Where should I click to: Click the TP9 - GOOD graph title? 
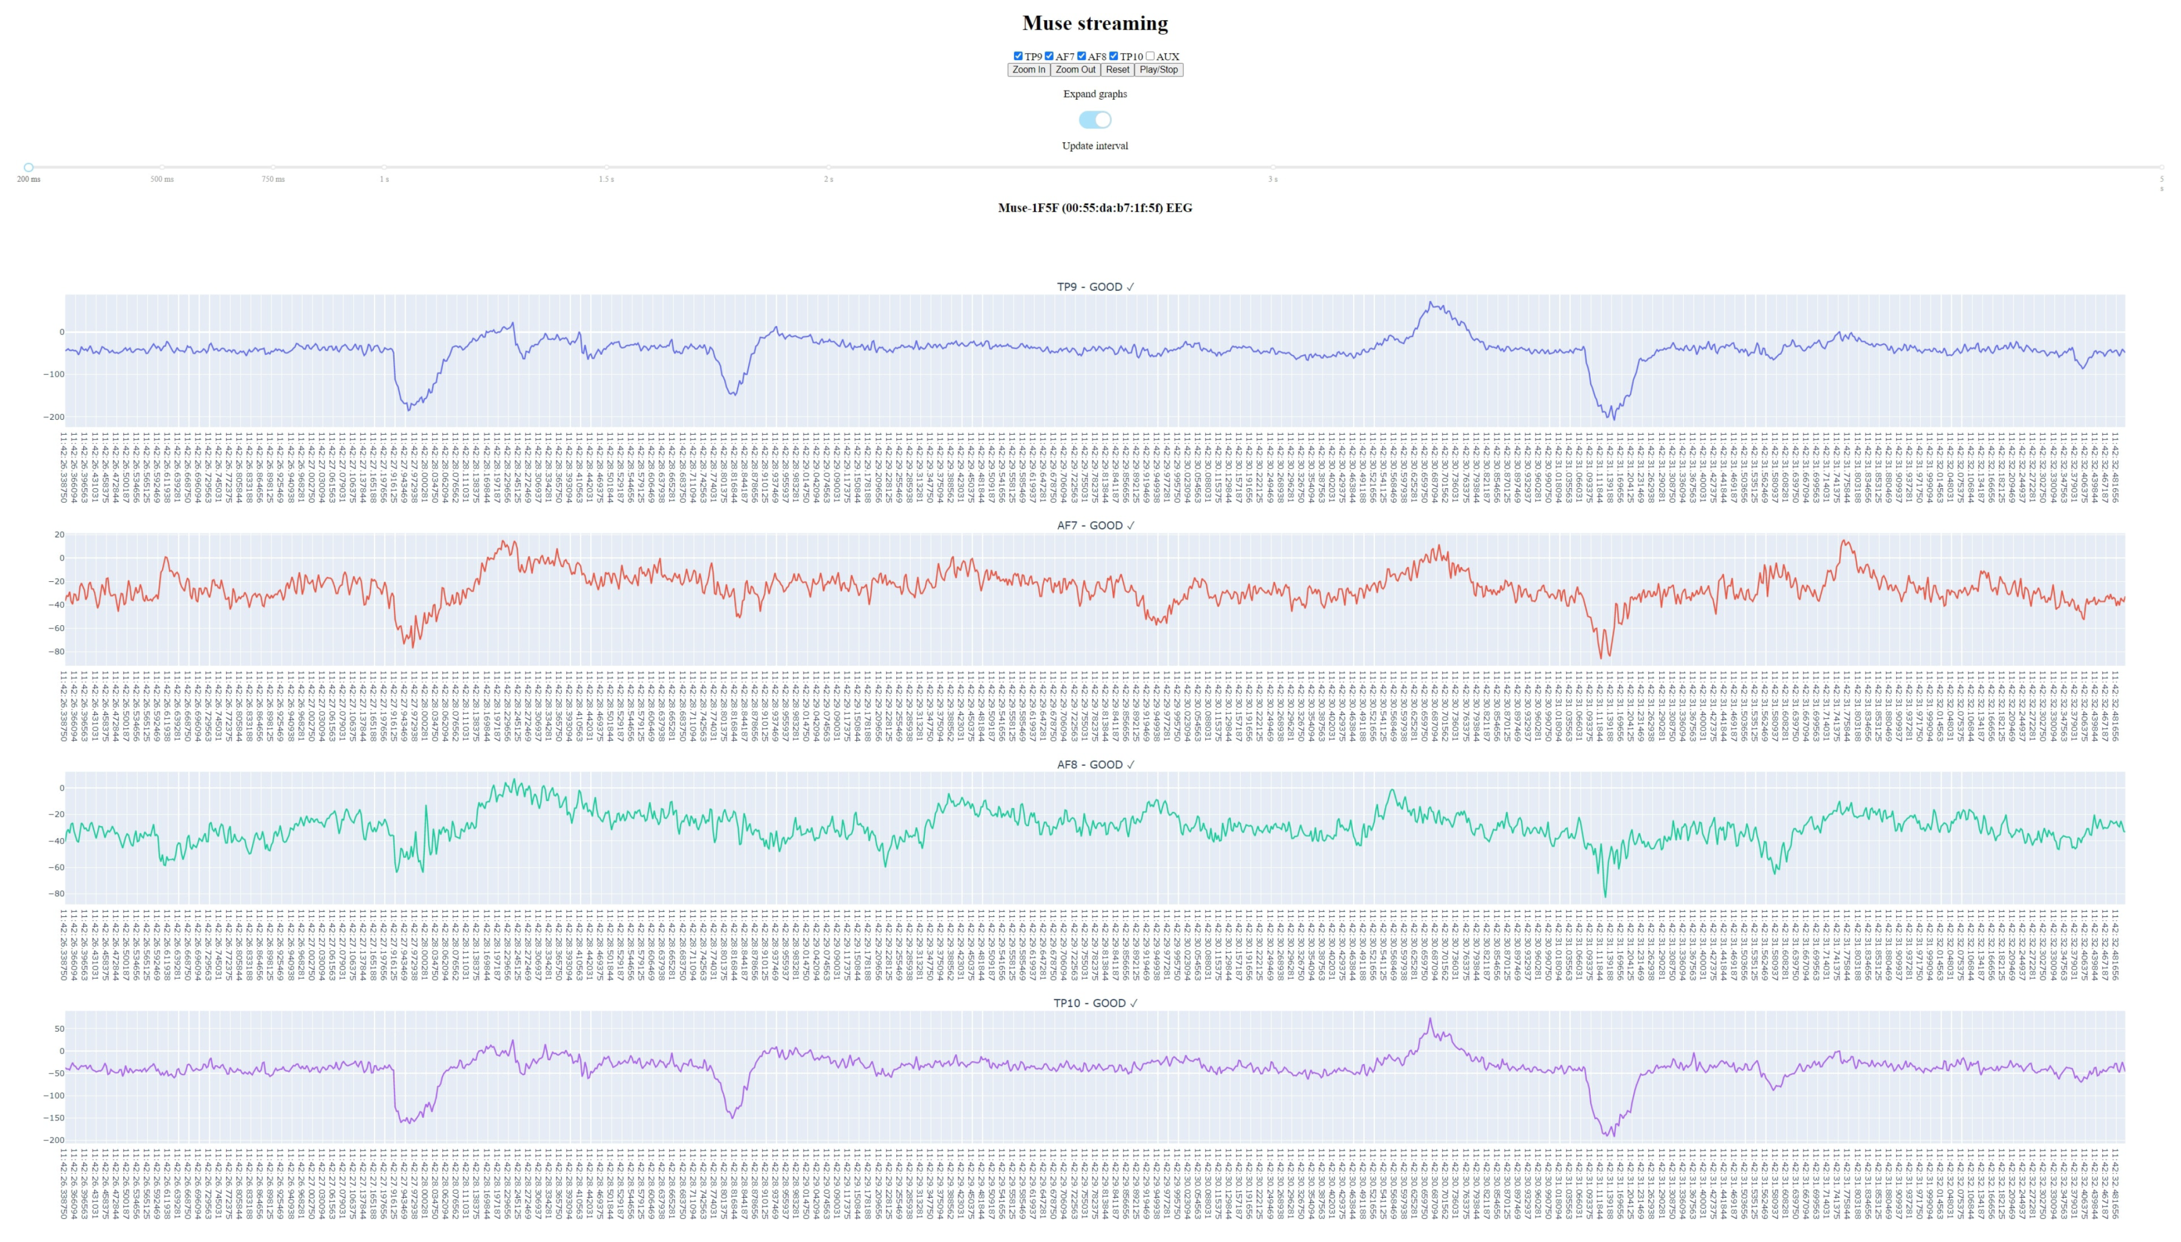(1095, 287)
